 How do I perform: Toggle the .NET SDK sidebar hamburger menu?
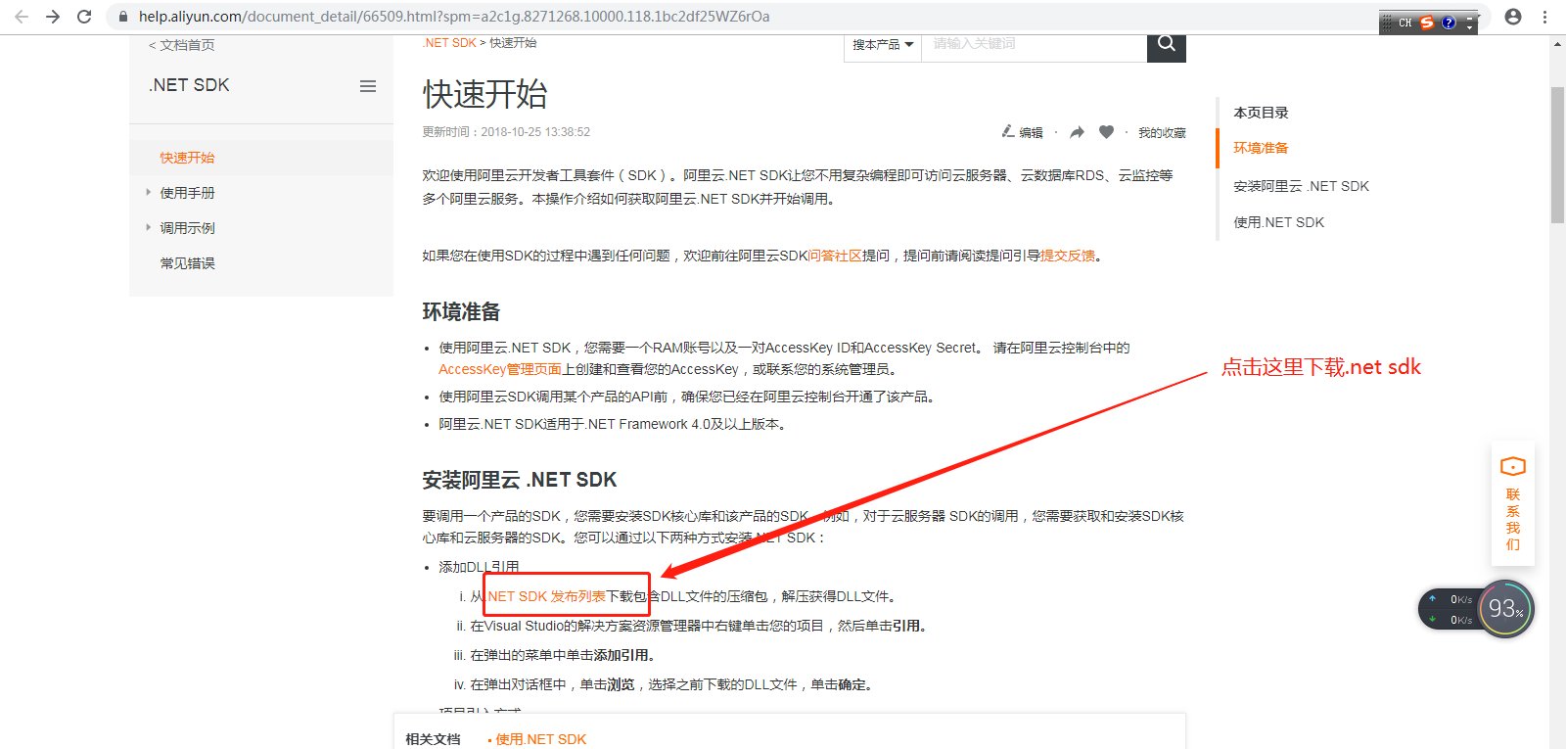click(x=368, y=86)
